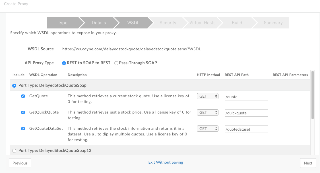Uncheck the GetQuote operation

tap(23, 96)
